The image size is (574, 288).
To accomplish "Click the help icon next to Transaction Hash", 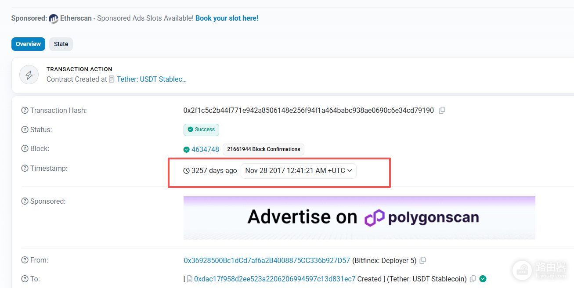I will [25, 111].
